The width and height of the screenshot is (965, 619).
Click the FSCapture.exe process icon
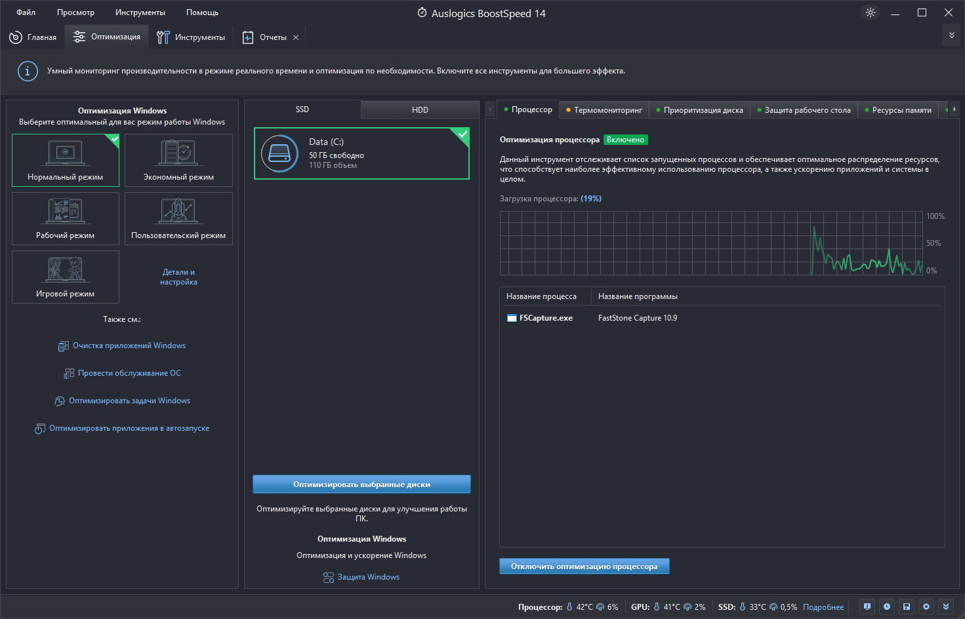(512, 318)
